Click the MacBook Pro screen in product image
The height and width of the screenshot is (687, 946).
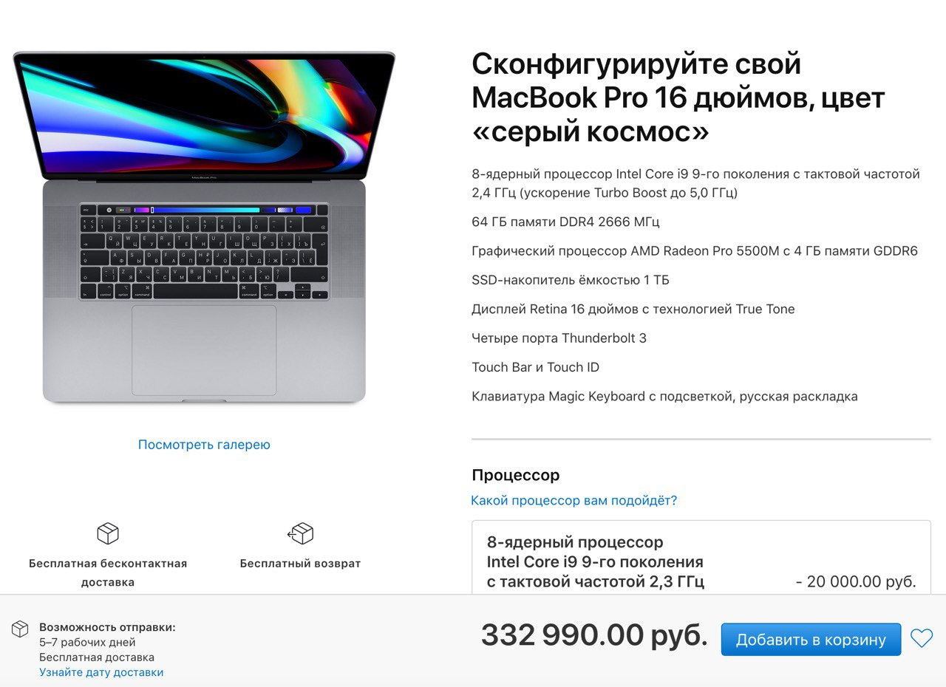[x=204, y=115]
